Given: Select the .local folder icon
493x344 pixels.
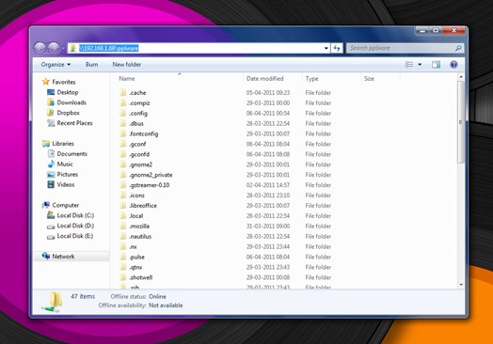Looking at the screenshot, I should pos(123,216).
